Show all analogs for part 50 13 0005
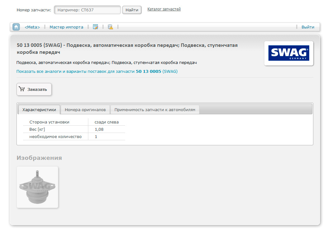 [x=97, y=72]
